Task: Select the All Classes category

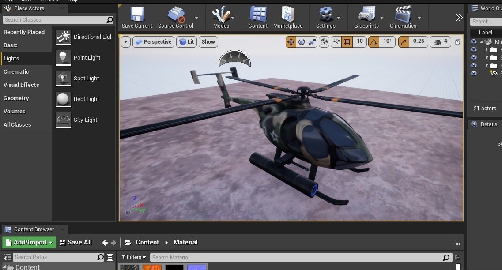Action: click(x=17, y=125)
